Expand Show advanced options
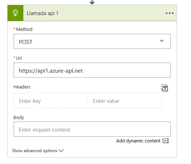191x164 pixels. (38, 151)
